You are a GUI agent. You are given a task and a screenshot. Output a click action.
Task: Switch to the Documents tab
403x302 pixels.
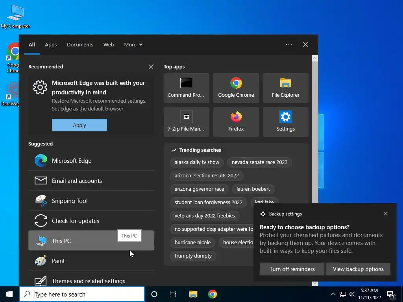point(80,44)
